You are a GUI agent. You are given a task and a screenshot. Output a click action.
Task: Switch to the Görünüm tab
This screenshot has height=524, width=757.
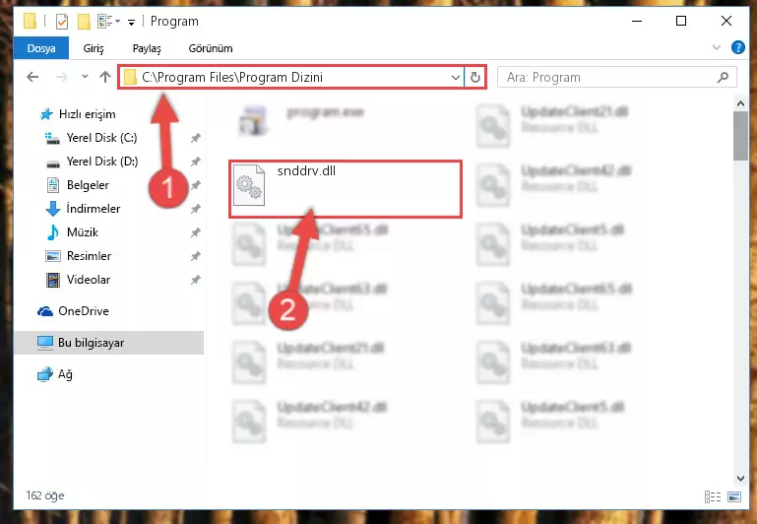[x=211, y=48]
